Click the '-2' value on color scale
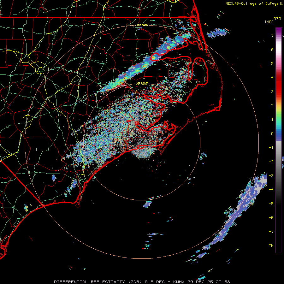The width and height of the screenshot is (284, 284). (271, 162)
